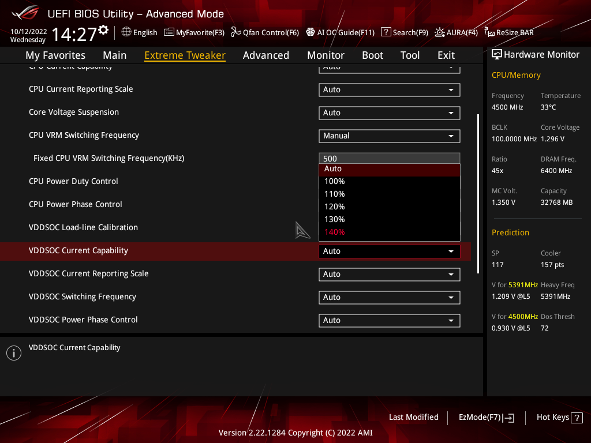This screenshot has height=443, width=591.
Task: Open the My Favorites tab
Action: pyautogui.click(x=55, y=55)
